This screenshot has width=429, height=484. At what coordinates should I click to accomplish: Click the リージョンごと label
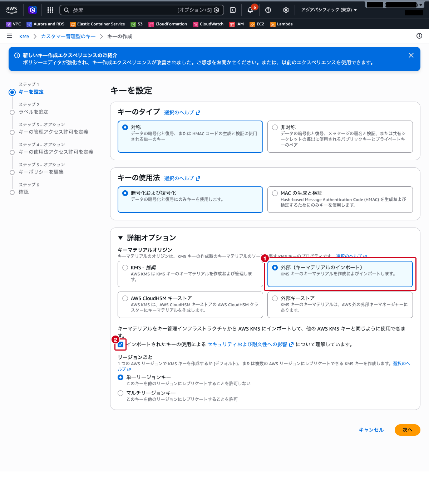click(x=135, y=357)
